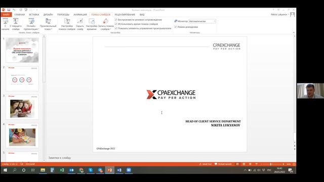Click Скрыть слайд to hide slide
The height and width of the screenshot is (182, 324).
pyautogui.click(x=80, y=24)
